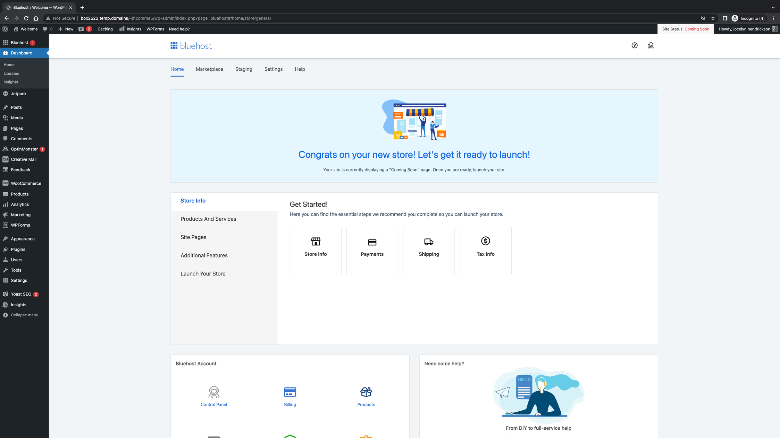Select Additional Features step
Viewport: 780px width, 438px height.
click(224, 255)
